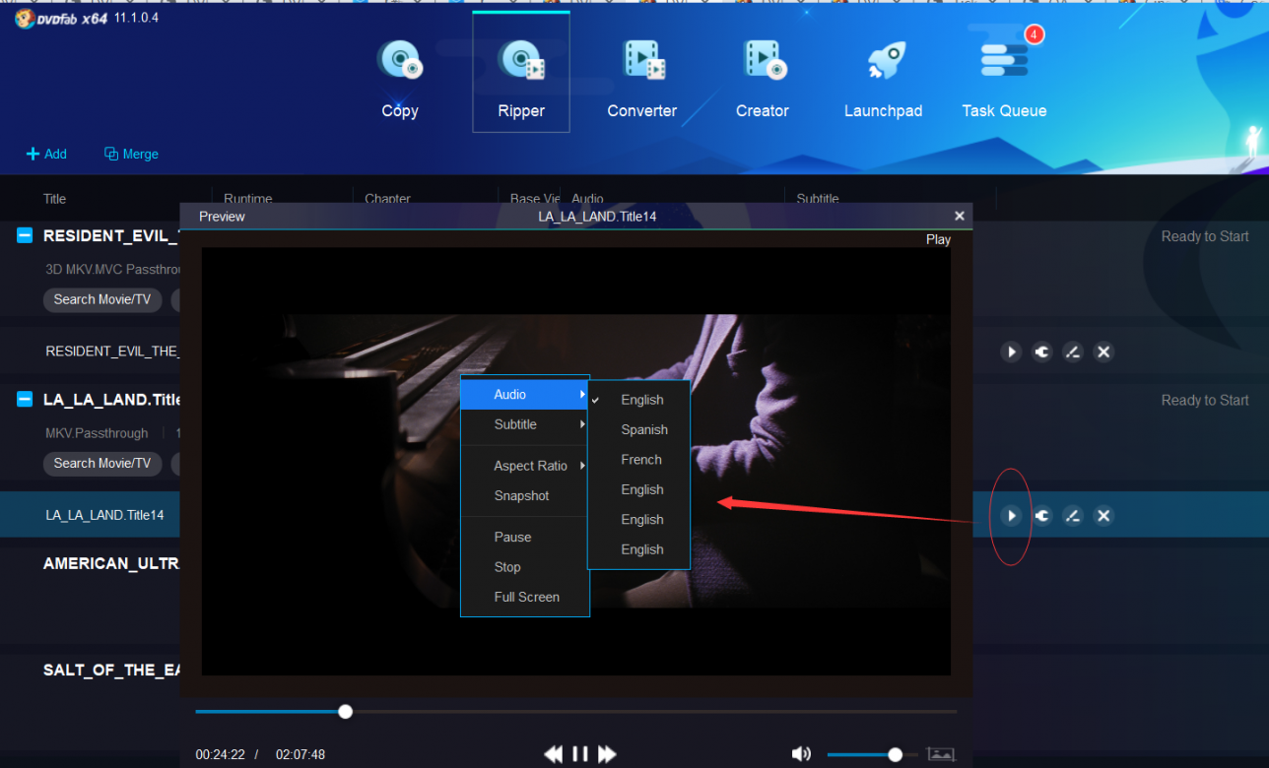Collapse the LA_LA_LAND source entry
This screenshot has width=1269, height=768.
[26, 400]
